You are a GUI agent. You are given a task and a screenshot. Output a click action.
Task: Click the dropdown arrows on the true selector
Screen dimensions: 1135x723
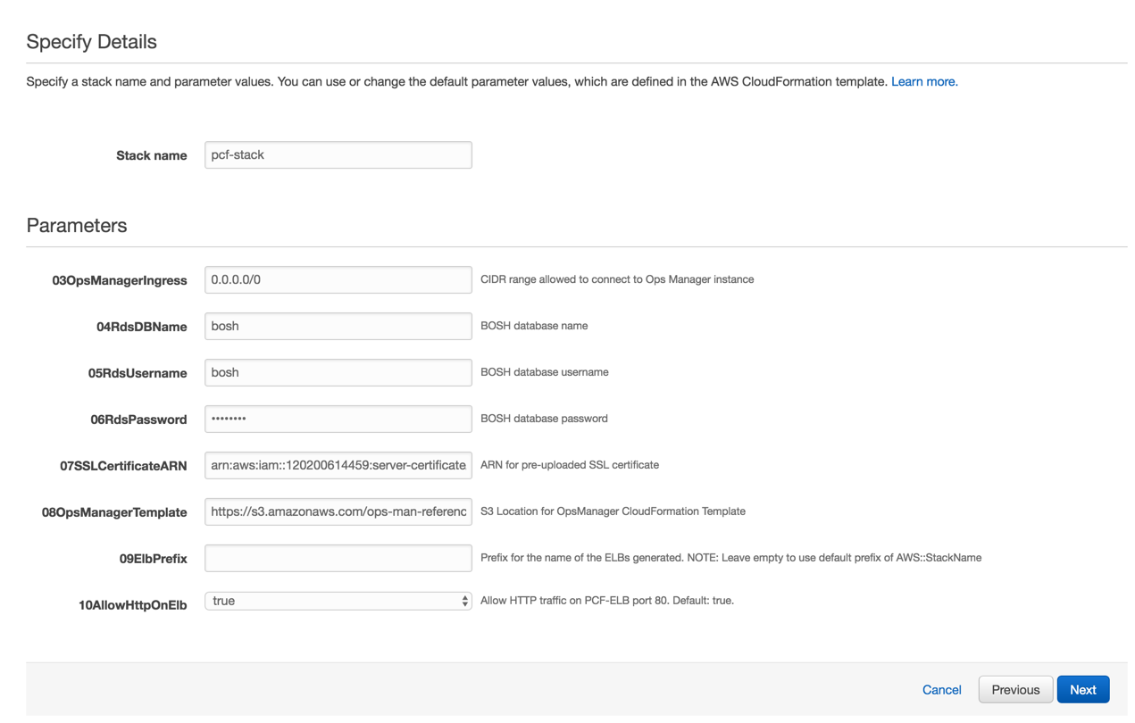pos(464,601)
